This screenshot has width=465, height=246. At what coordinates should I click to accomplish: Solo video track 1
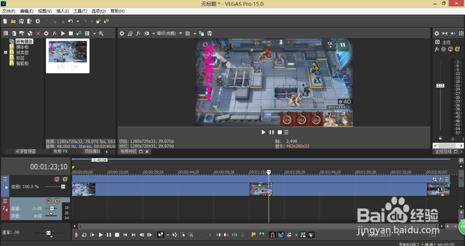65,179
